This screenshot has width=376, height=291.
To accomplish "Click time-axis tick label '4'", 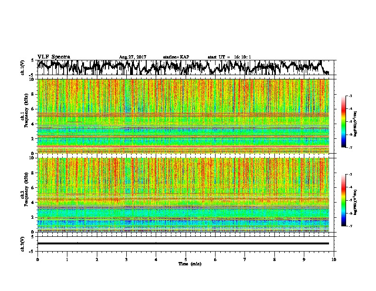I will [x=156, y=260].
